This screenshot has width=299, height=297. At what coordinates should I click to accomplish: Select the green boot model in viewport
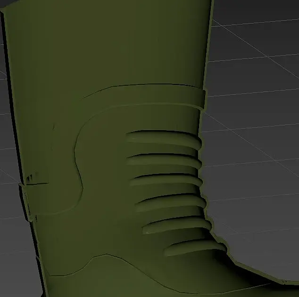point(115,148)
